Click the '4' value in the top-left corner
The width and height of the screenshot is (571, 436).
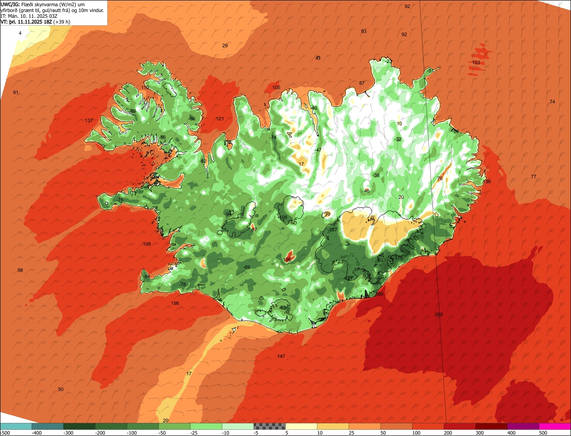click(x=20, y=33)
